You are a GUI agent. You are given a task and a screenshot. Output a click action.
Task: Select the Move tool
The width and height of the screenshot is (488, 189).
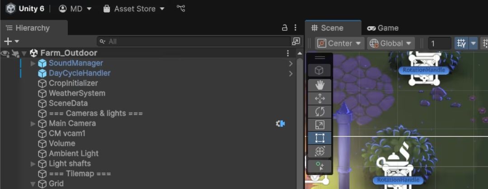[319, 98]
